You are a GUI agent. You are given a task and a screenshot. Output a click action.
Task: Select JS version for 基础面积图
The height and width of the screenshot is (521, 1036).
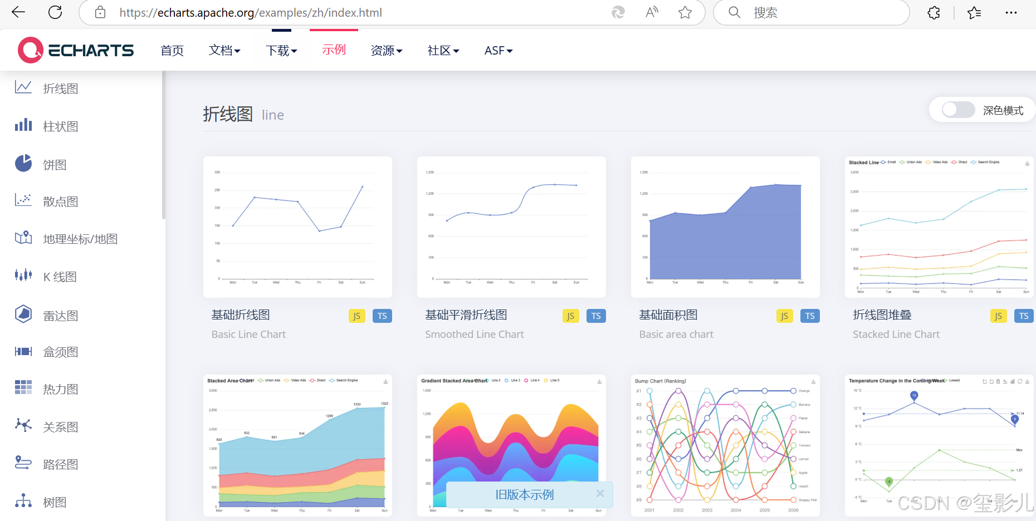pyautogui.click(x=784, y=316)
